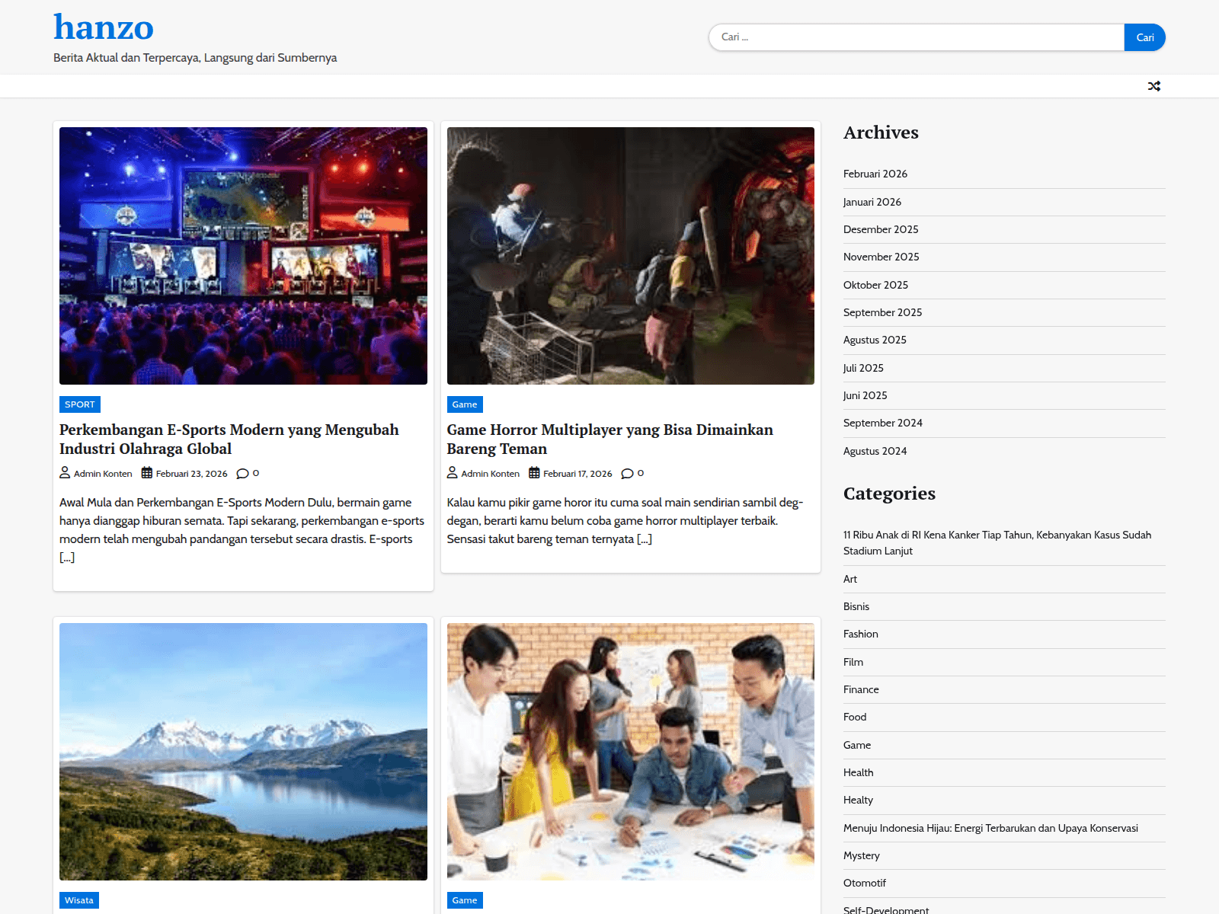Click author icon on Game Horror article
Image resolution: width=1219 pixels, height=914 pixels.
453,473
